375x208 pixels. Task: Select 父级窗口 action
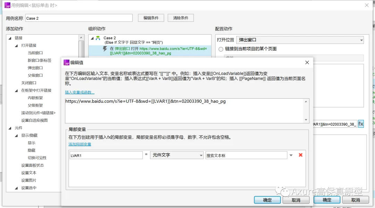(x=35, y=75)
